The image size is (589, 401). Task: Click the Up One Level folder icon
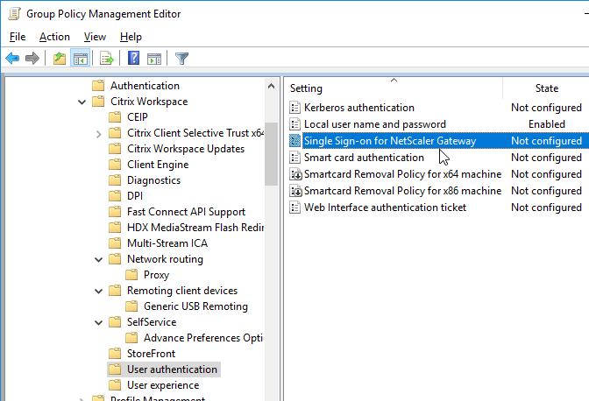[60, 59]
